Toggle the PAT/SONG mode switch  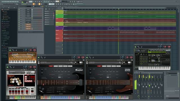[x=22, y=2]
